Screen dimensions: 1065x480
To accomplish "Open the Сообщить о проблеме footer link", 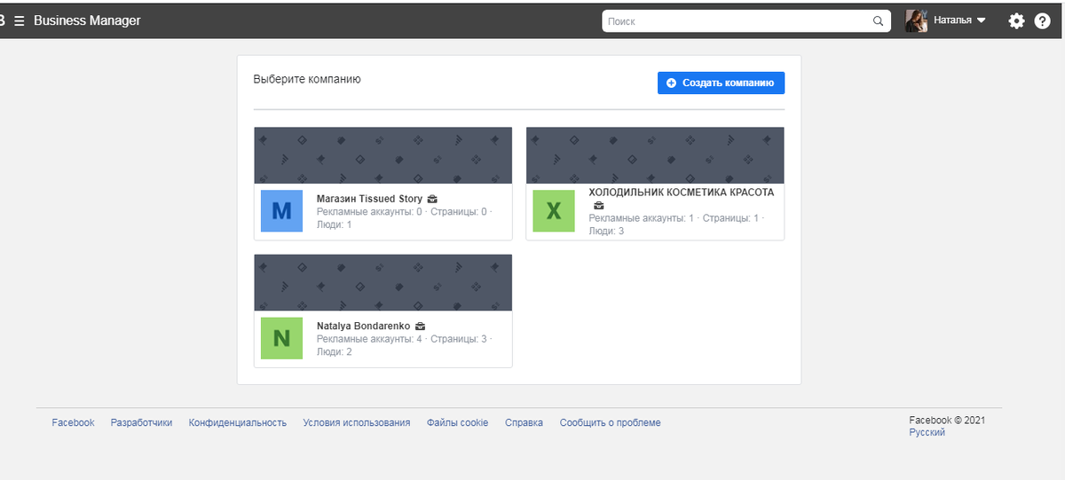I will (x=611, y=423).
